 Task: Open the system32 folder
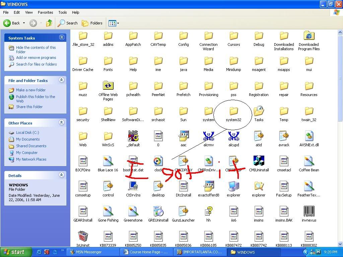[233, 111]
